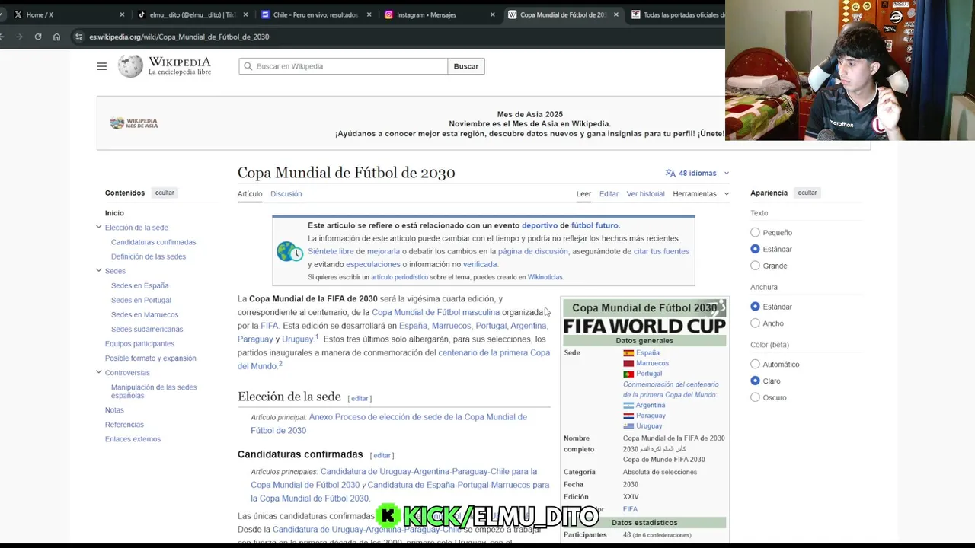975x548 pixels.
Task: Open centenario de la primera Copa link
Action: (x=494, y=352)
